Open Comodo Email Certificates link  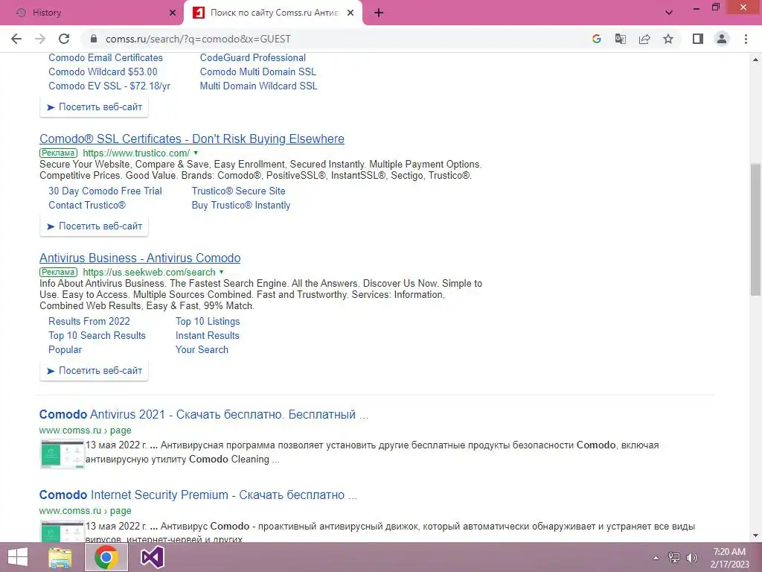[x=106, y=58]
